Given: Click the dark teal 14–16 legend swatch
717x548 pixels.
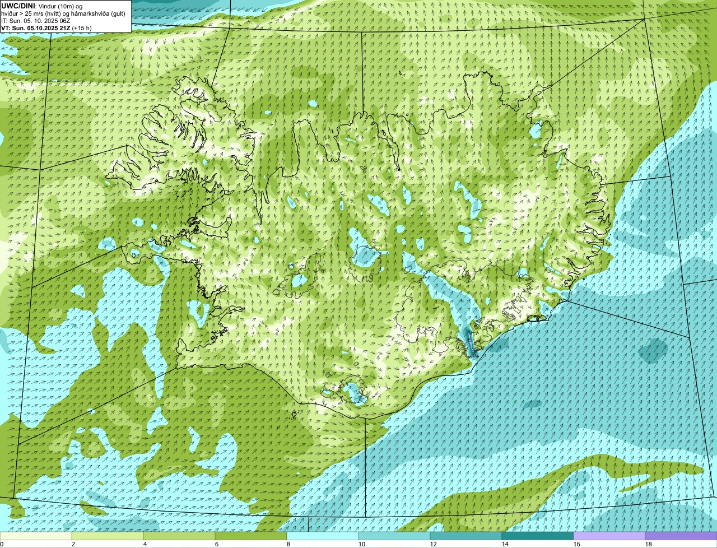Looking at the screenshot, I should click(538, 536).
